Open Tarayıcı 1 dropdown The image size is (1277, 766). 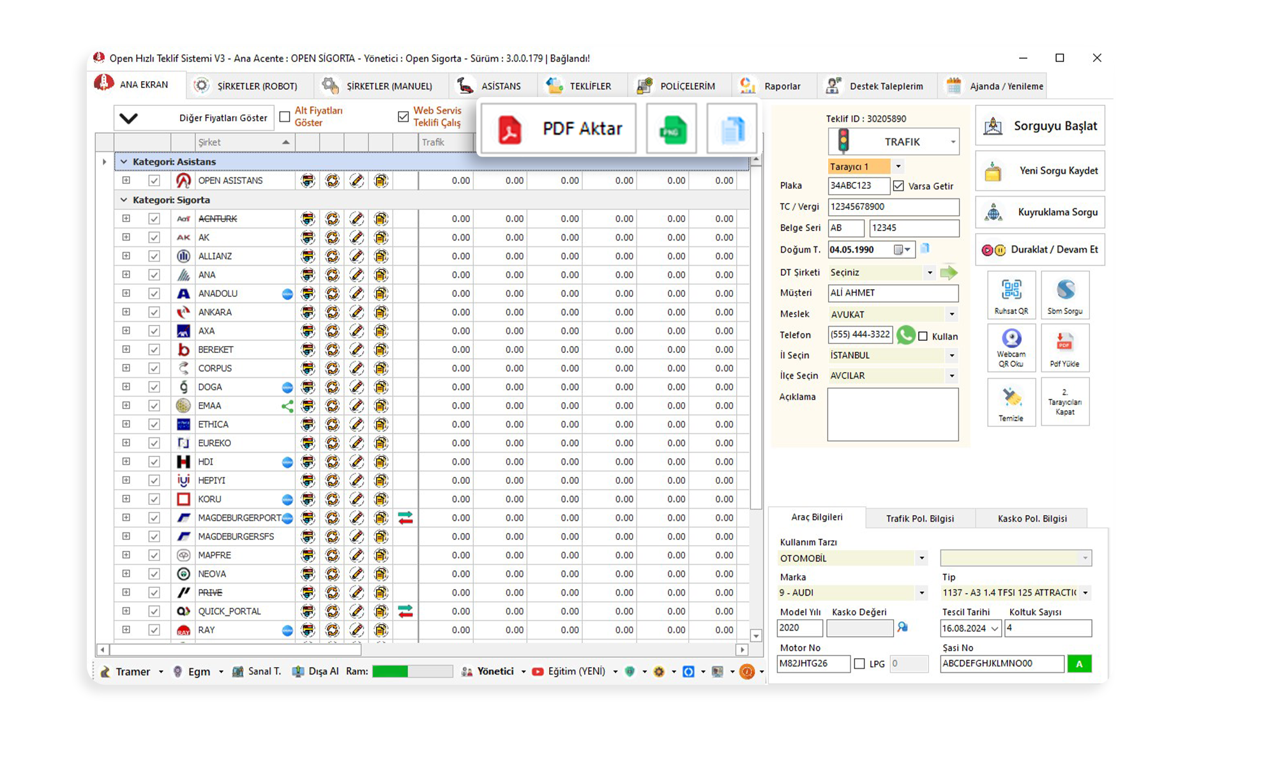pyautogui.click(x=898, y=167)
